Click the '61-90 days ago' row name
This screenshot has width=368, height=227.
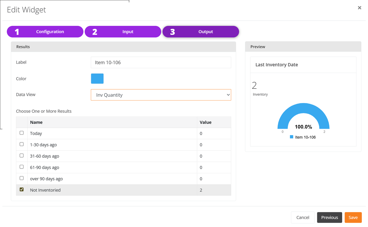click(44, 167)
